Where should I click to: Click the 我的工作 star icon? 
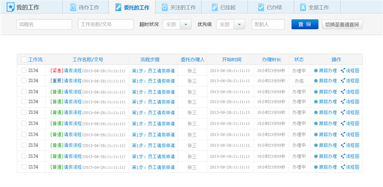click(11, 7)
